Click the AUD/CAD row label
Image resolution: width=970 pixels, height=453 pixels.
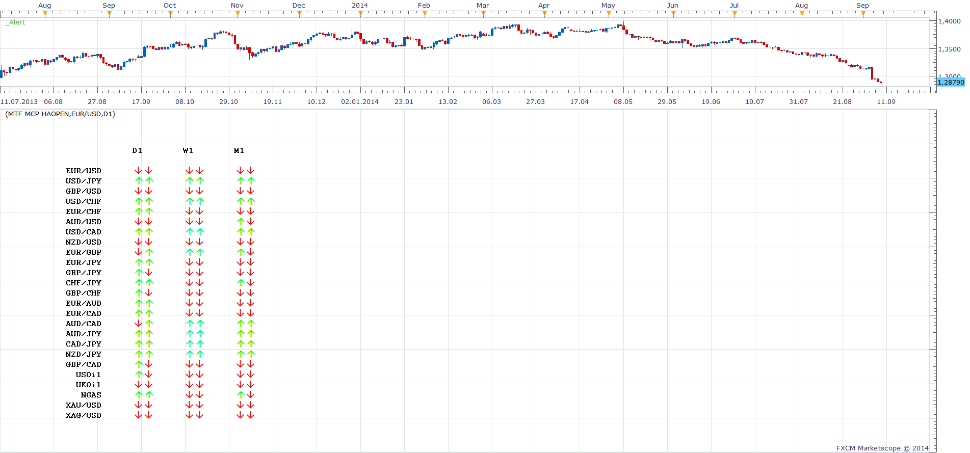84,324
